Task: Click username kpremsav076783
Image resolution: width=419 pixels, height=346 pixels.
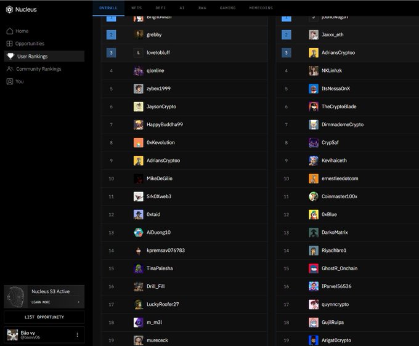Action: 166,251
